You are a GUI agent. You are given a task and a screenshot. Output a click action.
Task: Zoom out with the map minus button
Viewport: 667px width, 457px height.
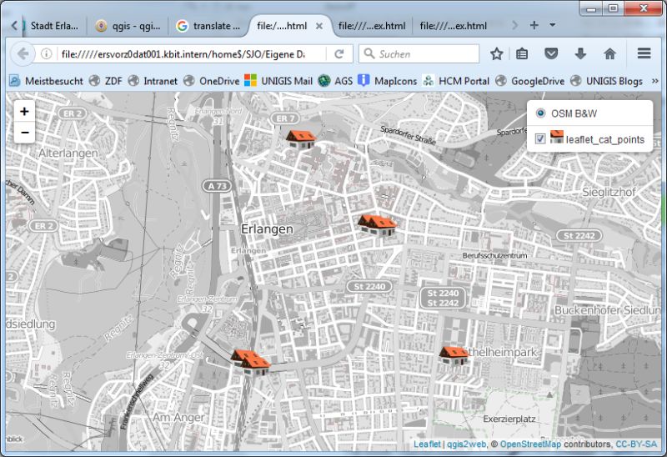point(24,133)
